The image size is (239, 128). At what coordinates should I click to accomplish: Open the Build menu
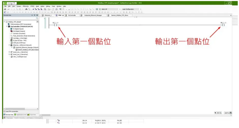click(37, 6)
